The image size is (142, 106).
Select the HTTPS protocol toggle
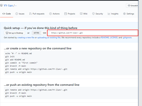(36, 33)
